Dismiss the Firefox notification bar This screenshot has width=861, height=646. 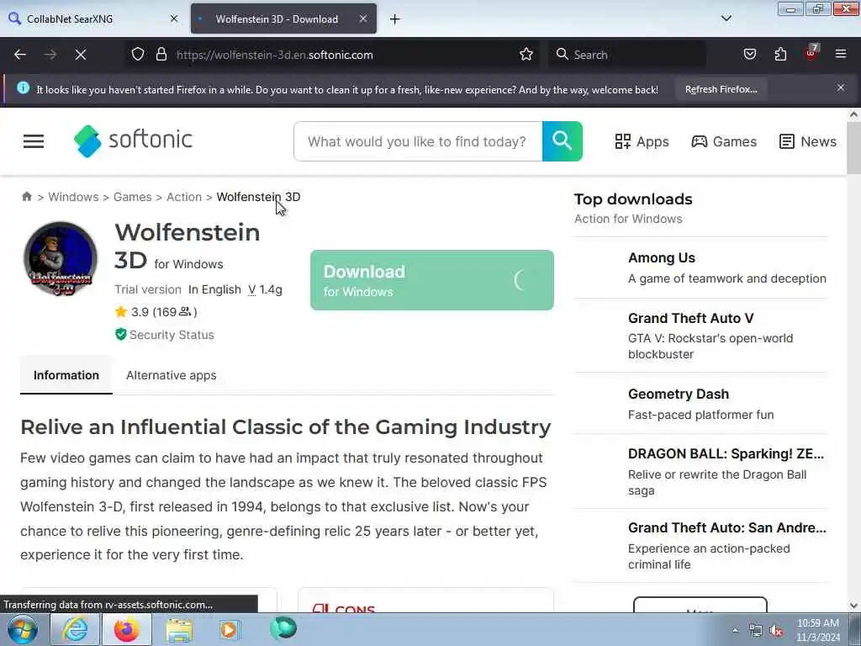(841, 87)
